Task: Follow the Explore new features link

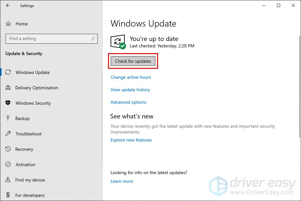Action: point(131,140)
